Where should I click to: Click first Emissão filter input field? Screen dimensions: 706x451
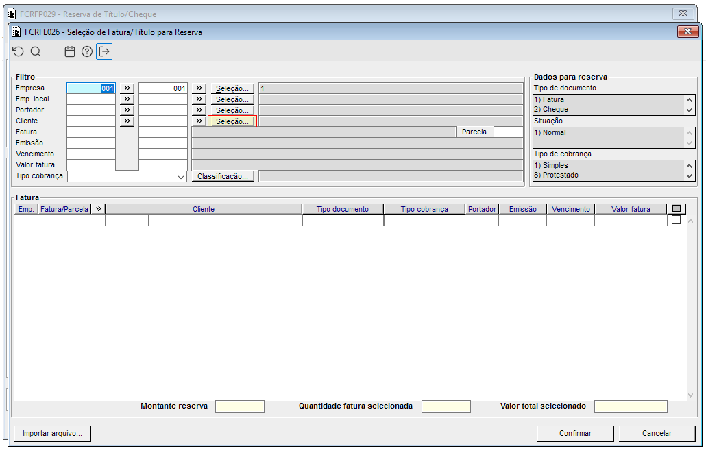[91, 143]
